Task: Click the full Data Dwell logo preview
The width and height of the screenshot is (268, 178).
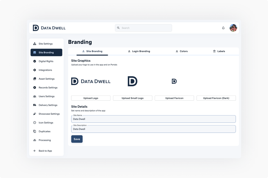Action: click(x=91, y=81)
